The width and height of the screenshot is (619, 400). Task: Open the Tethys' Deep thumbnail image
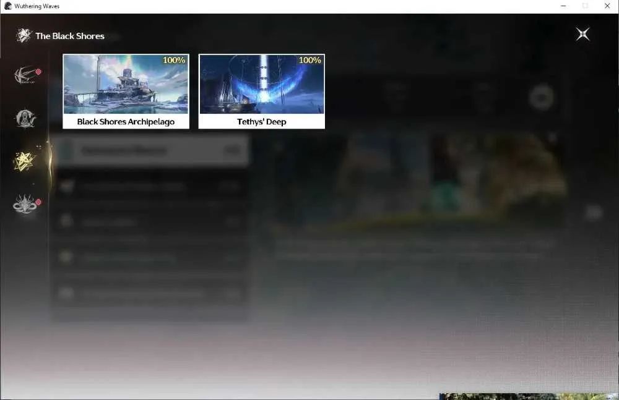pos(262,85)
